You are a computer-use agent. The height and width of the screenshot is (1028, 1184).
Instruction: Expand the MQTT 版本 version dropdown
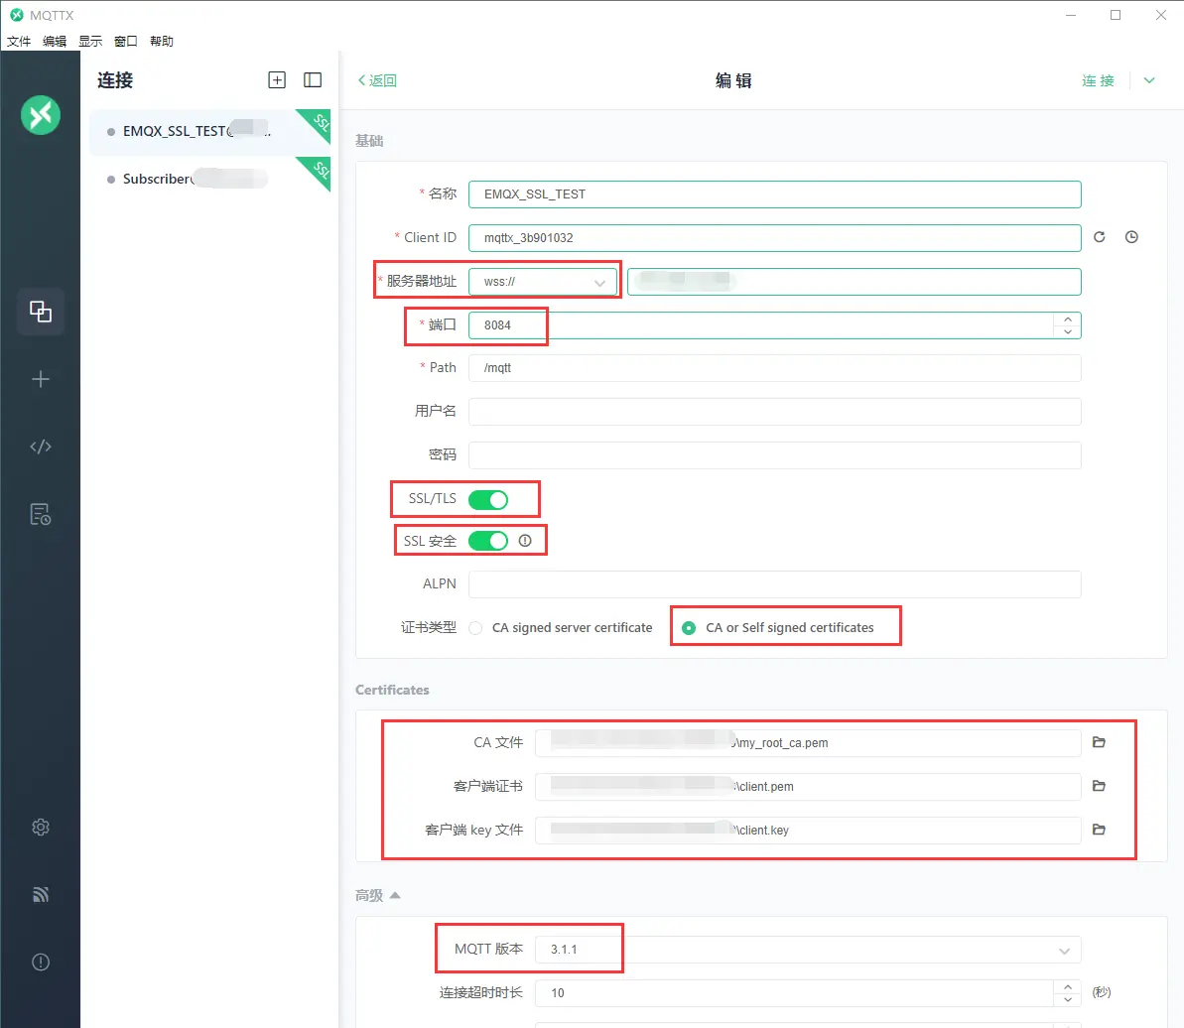(808, 950)
